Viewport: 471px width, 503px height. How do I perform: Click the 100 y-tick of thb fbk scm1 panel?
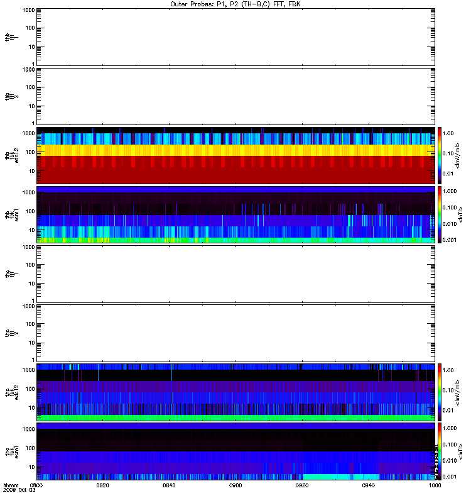(x=30, y=211)
